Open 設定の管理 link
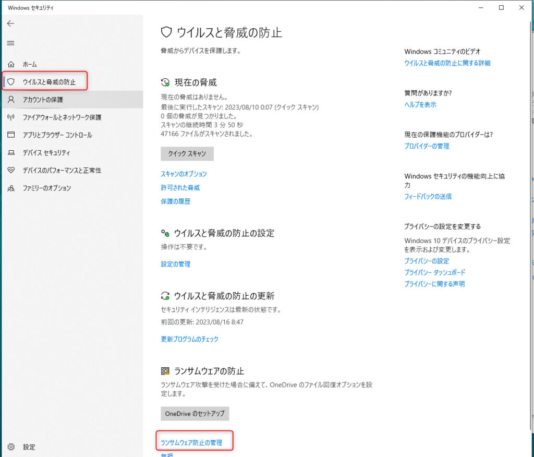534x457 pixels. coord(175,264)
